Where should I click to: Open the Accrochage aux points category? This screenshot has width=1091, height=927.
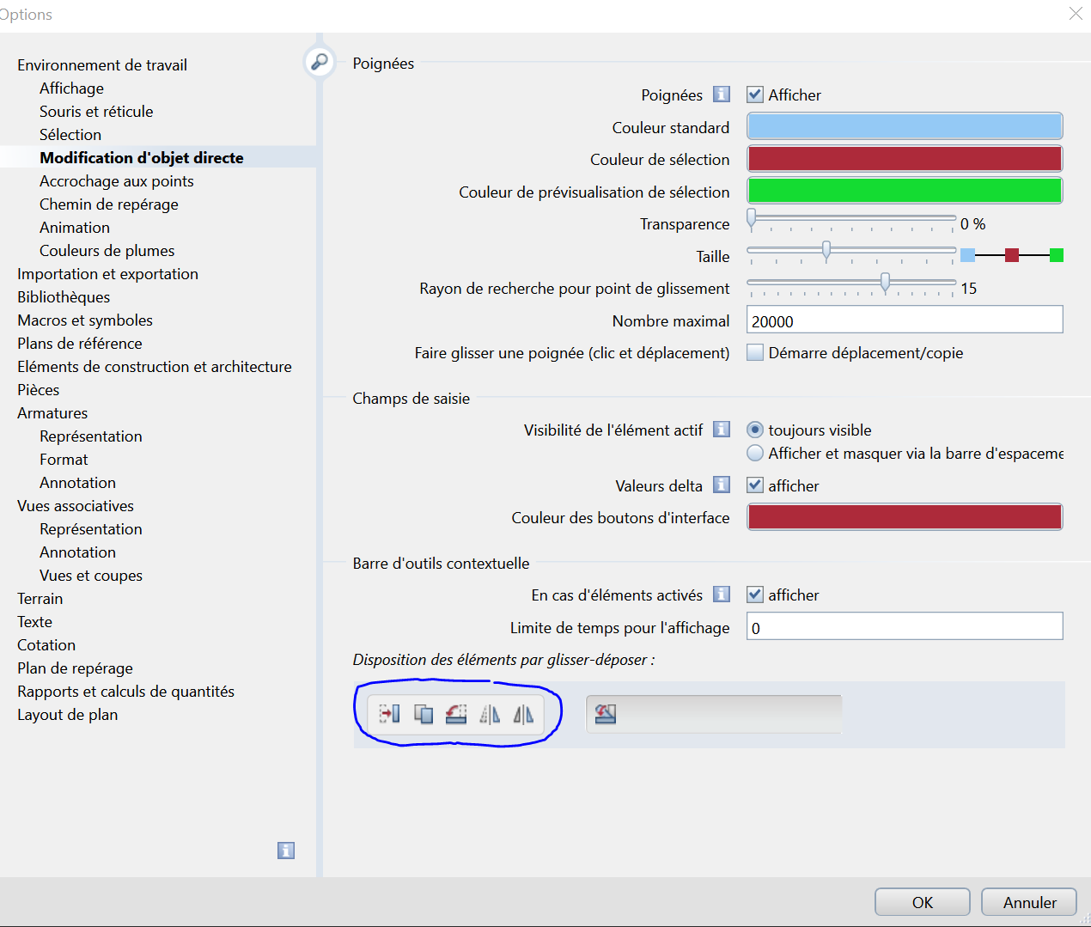pyautogui.click(x=117, y=181)
